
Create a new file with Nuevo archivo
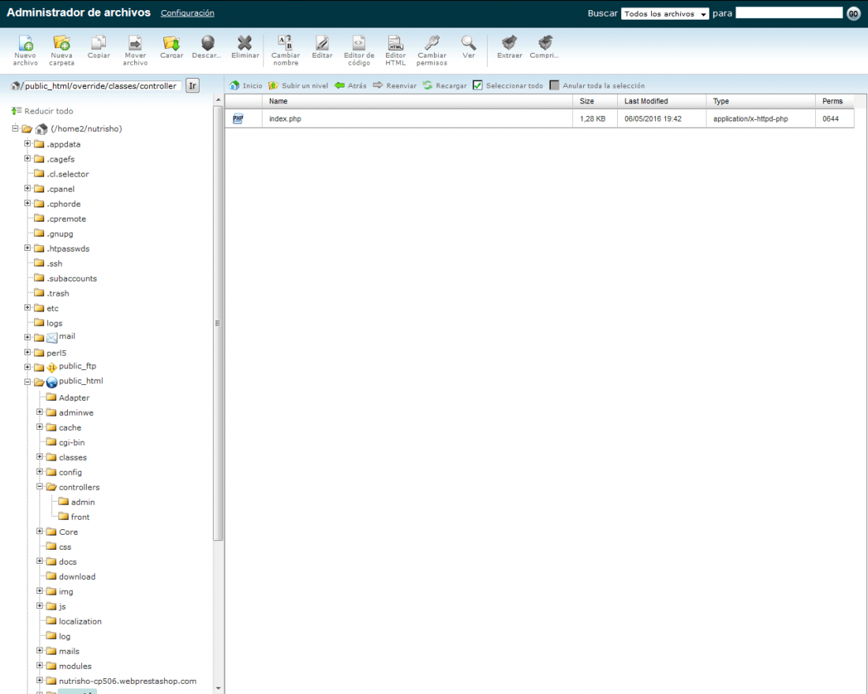[x=25, y=50]
